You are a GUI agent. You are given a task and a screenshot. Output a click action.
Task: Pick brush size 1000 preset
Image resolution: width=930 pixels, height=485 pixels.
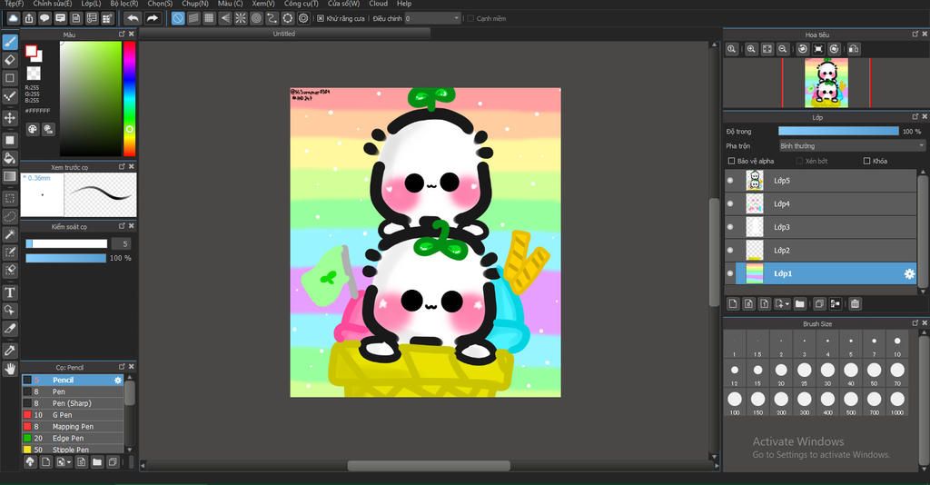896,402
